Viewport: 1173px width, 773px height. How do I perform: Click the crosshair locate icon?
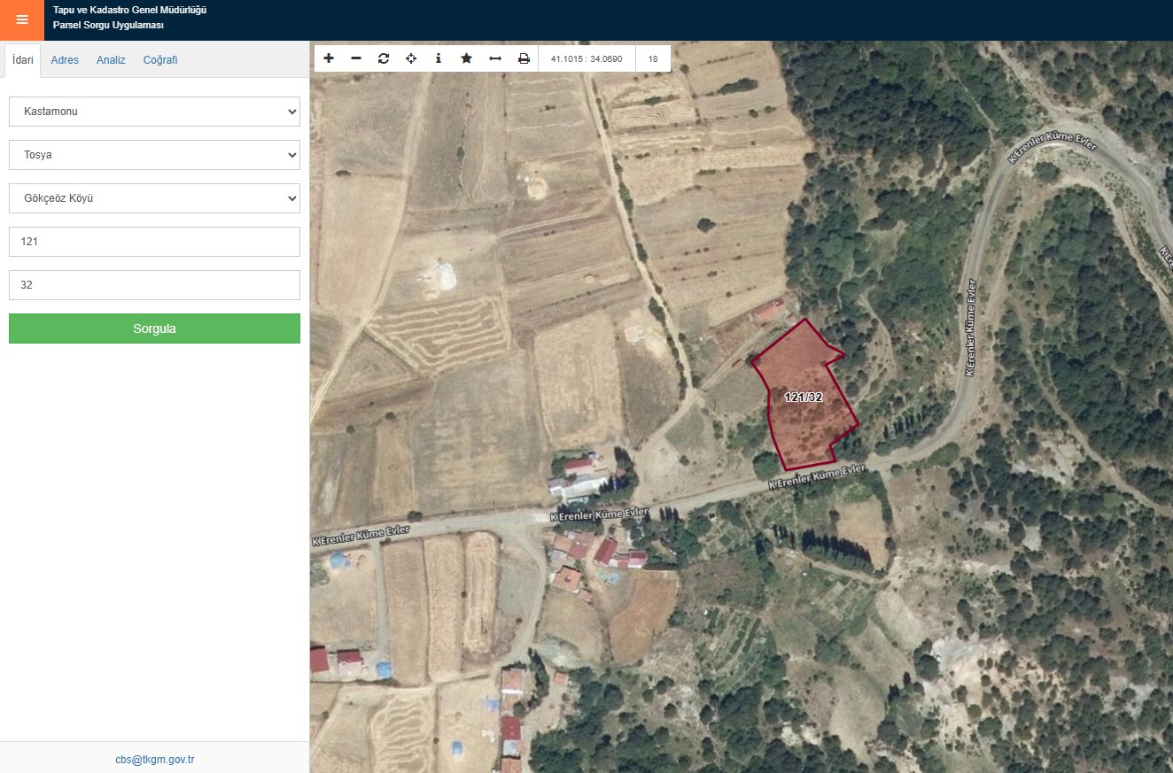[x=411, y=58]
